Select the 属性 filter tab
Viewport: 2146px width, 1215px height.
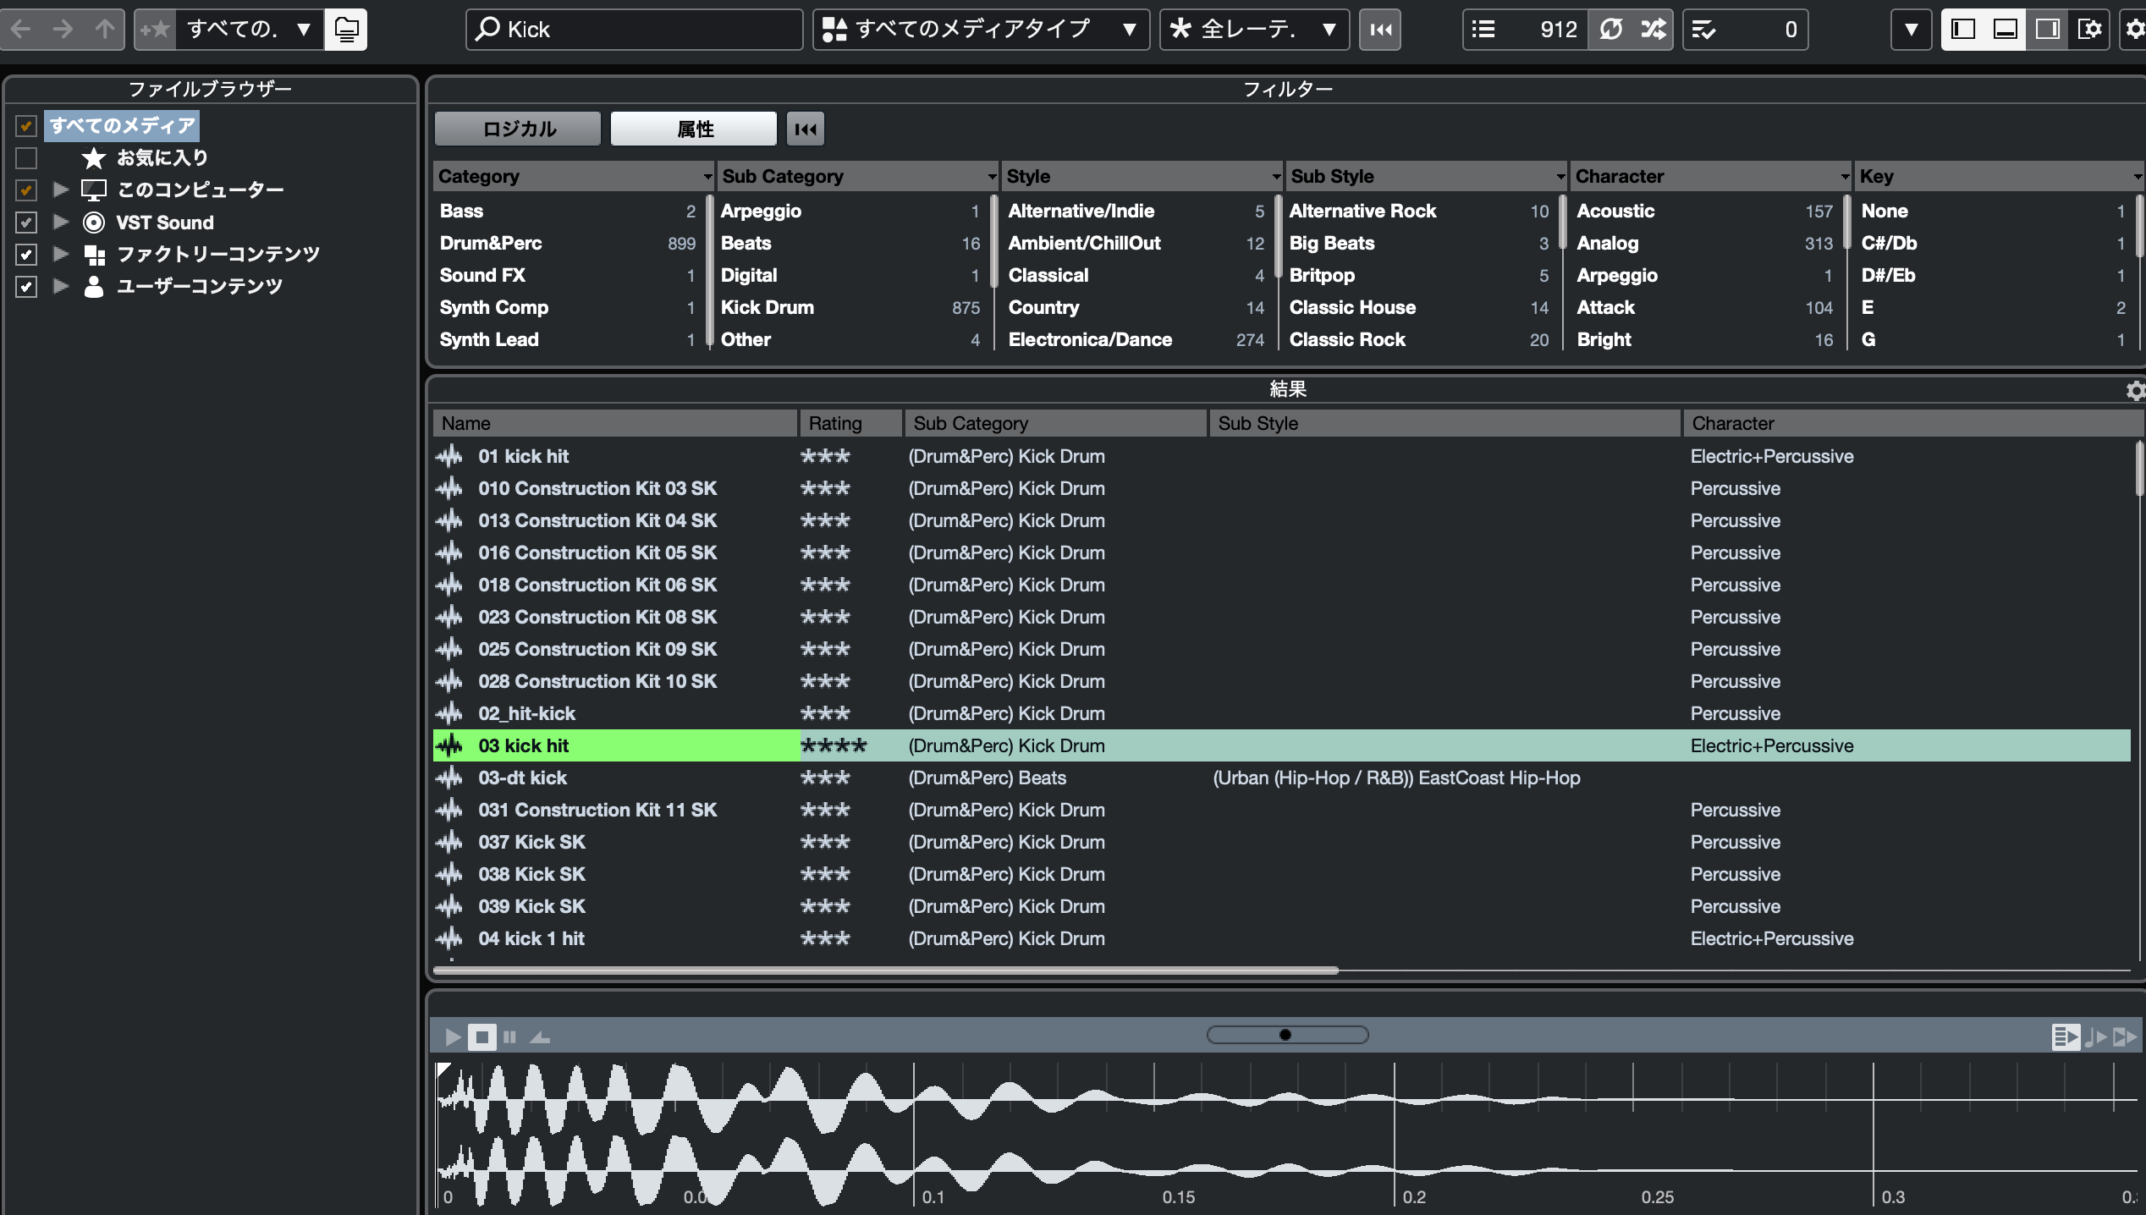pyautogui.click(x=694, y=129)
